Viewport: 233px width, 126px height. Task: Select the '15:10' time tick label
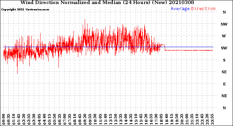pos(136,119)
